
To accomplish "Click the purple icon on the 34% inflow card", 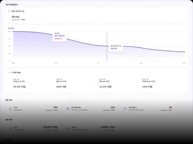I will coord(11,109).
